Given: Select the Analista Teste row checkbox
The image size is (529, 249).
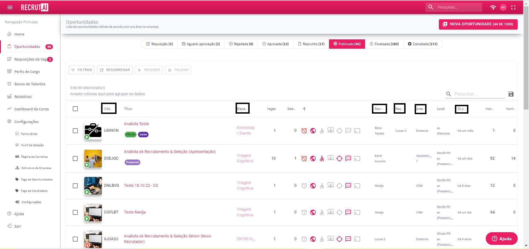Looking at the screenshot, I should [x=75, y=131].
